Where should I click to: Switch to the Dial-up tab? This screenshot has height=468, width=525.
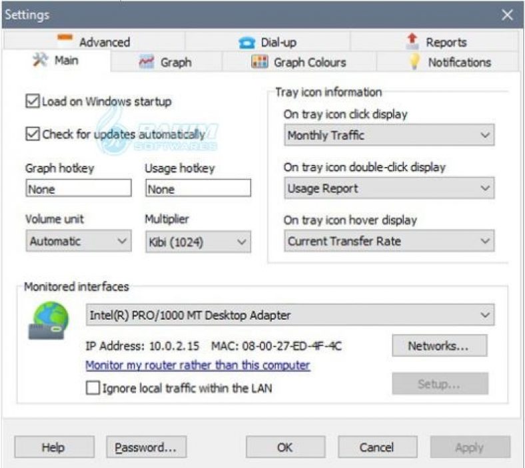268,42
